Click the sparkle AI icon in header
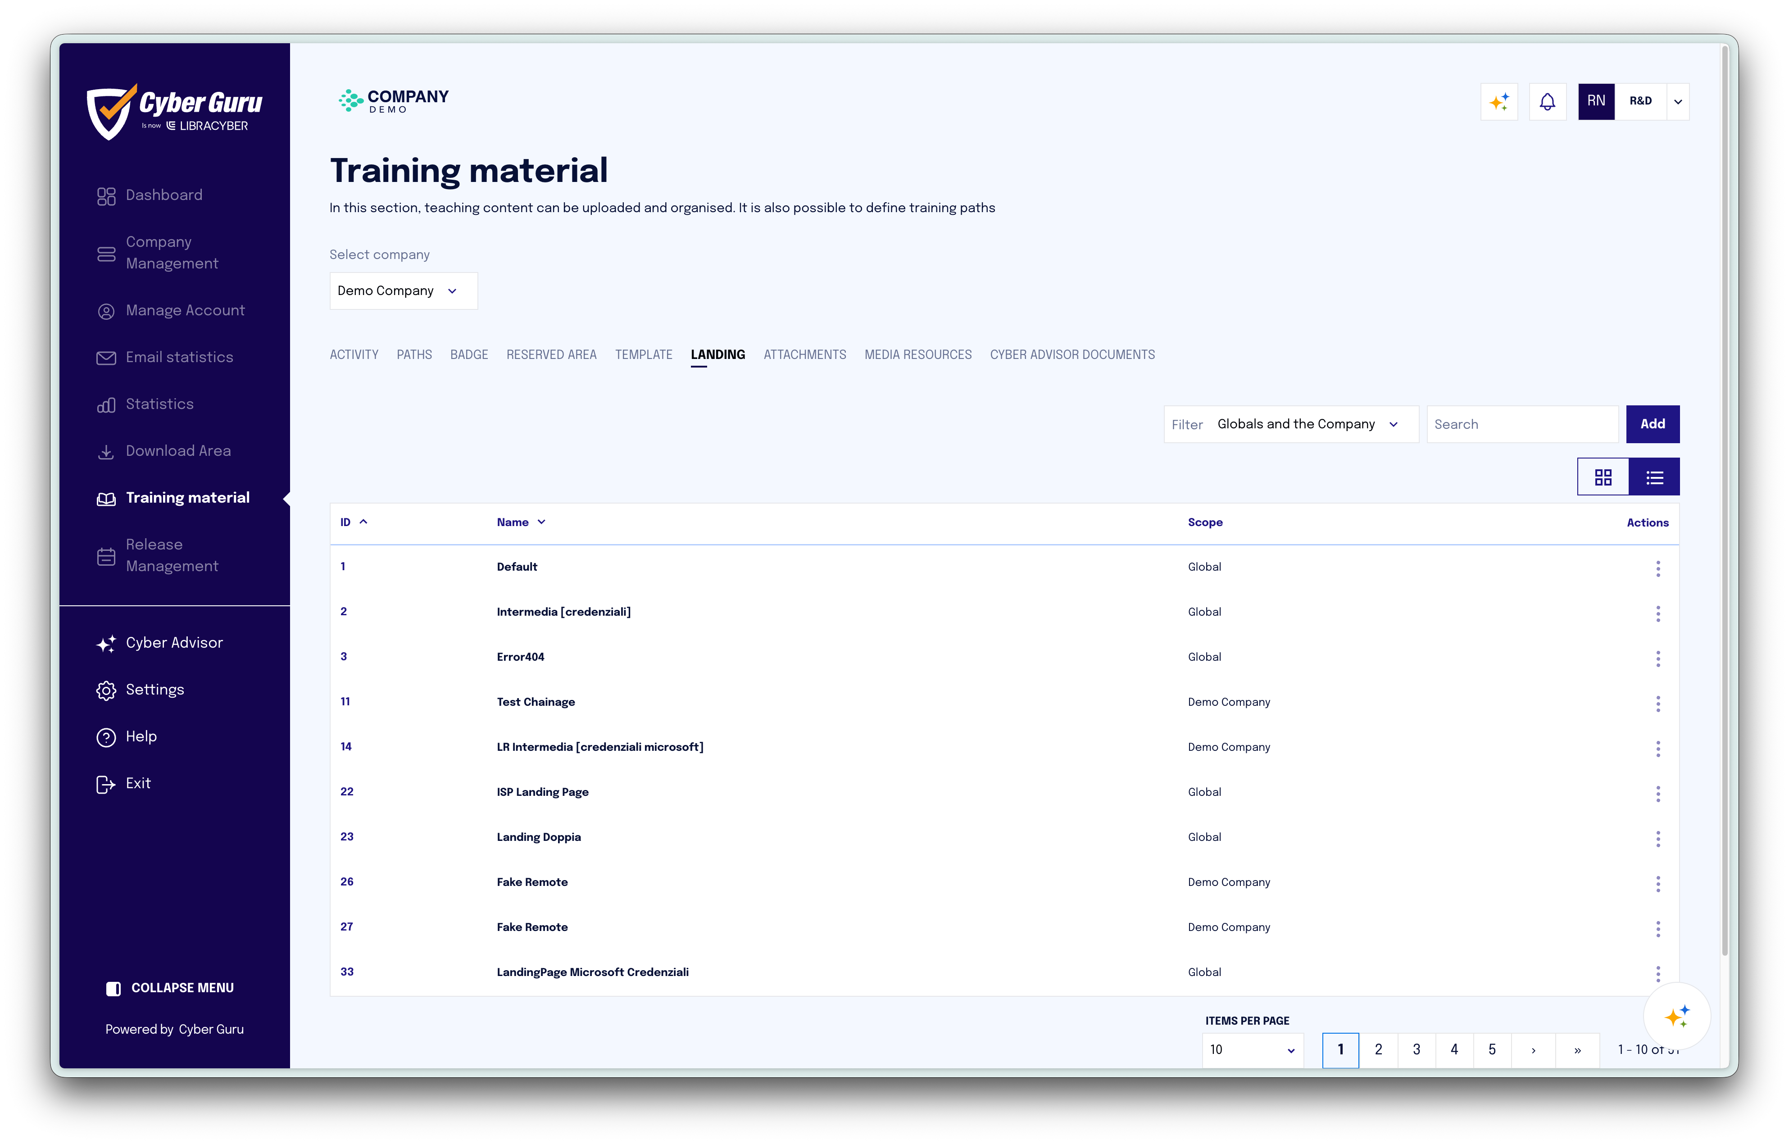Viewport: 1789px width, 1144px height. [x=1499, y=102]
